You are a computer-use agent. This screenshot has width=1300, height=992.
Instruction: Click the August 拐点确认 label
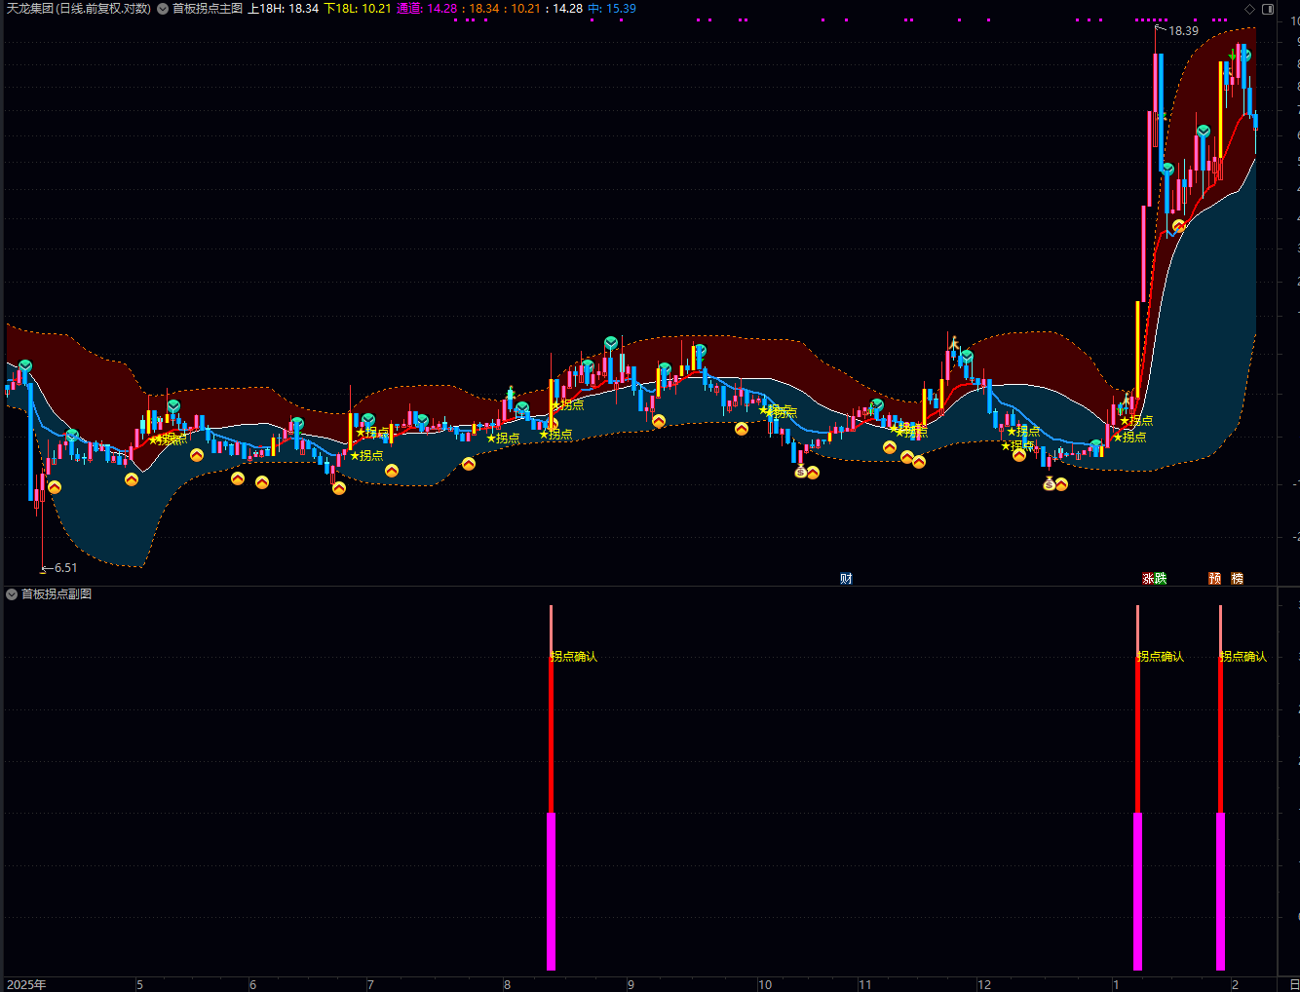574,657
